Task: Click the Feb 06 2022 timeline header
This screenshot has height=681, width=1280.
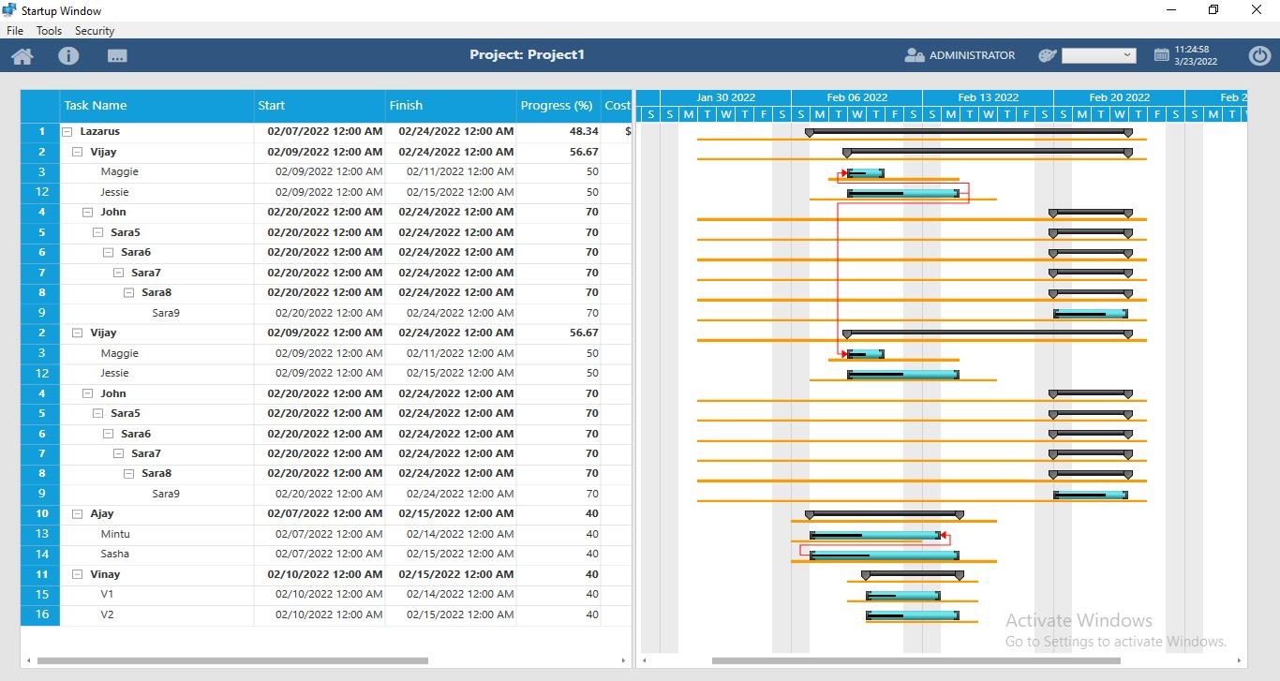Action: (x=856, y=97)
